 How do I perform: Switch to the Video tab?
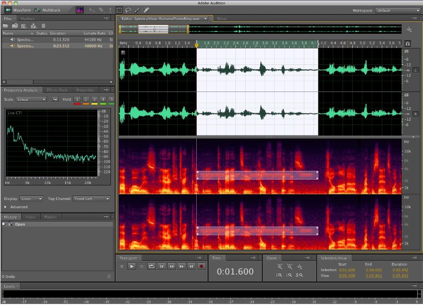[x=30, y=217]
